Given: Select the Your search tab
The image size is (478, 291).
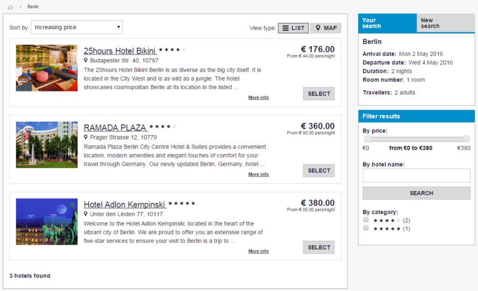Looking at the screenshot, I should [x=387, y=23].
